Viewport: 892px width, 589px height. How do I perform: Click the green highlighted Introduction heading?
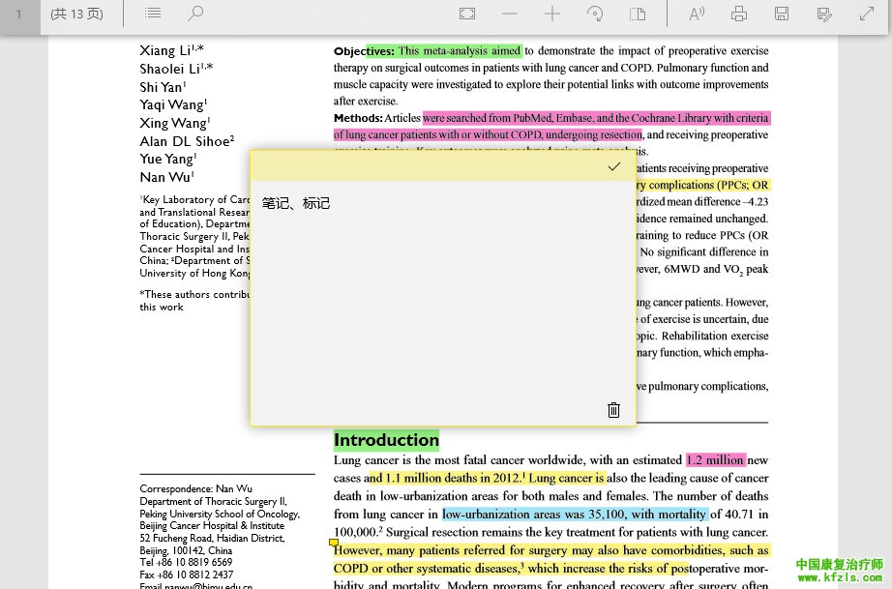(x=386, y=440)
